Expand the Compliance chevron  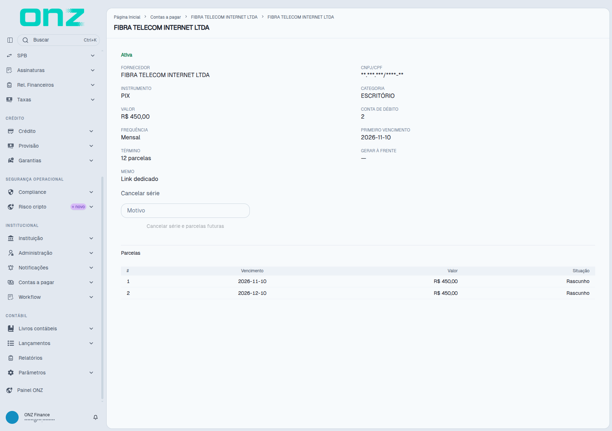pos(91,192)
